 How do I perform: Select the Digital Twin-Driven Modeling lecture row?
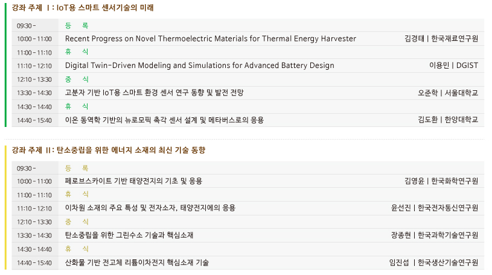248,66
